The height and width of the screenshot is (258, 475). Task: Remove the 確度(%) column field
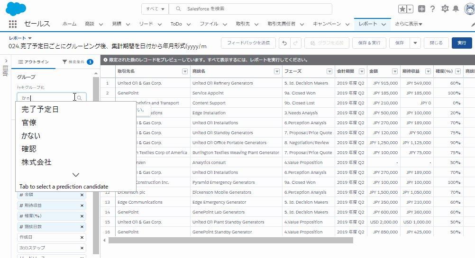tap(82, 216)
